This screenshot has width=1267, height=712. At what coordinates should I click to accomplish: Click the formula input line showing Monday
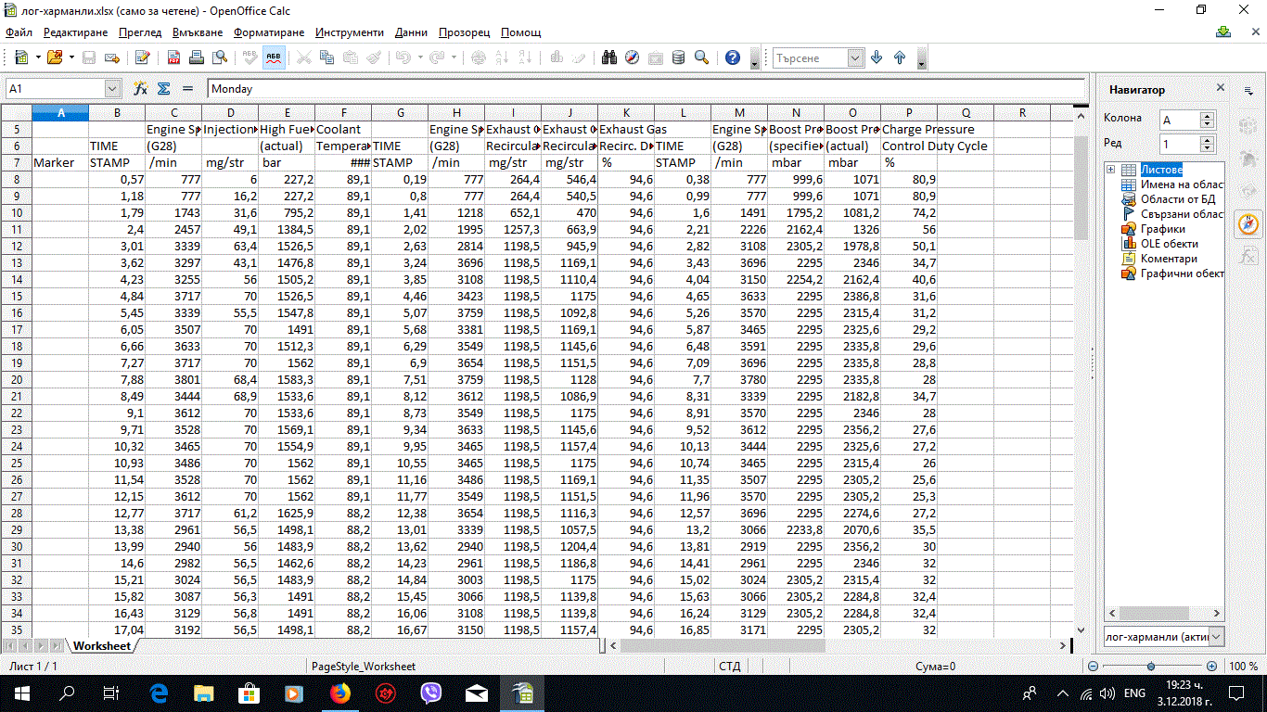(646, 89)
